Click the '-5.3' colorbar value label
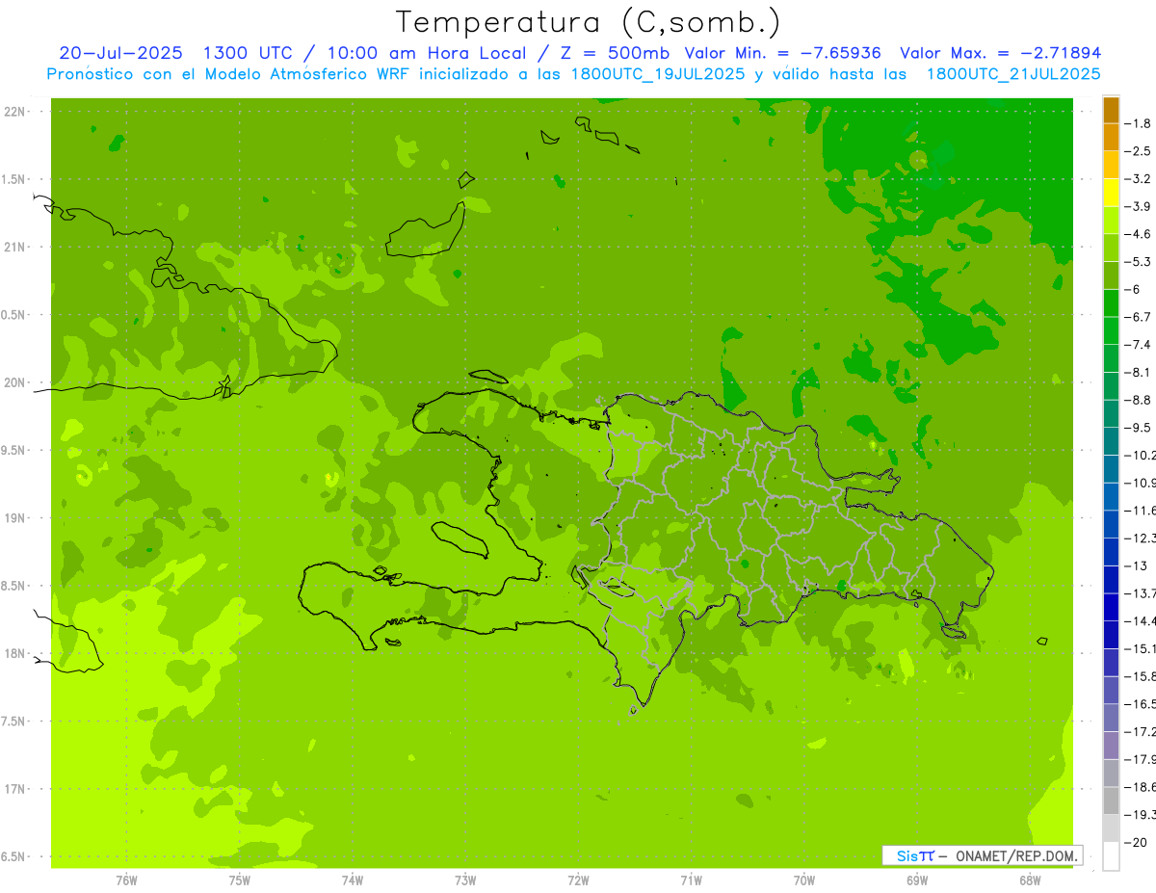This screenshot has height=893, width=1156. 1139,262
